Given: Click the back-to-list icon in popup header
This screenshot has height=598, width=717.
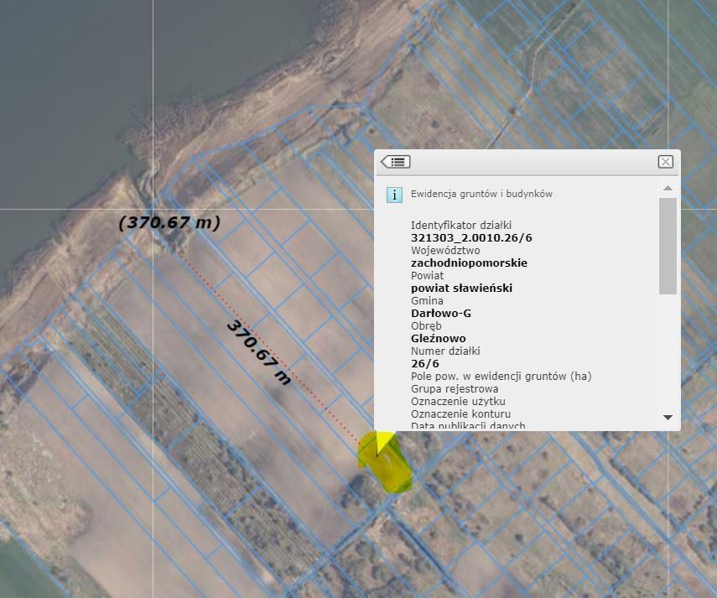Looking at the screenshot, I should click(396, 162).
